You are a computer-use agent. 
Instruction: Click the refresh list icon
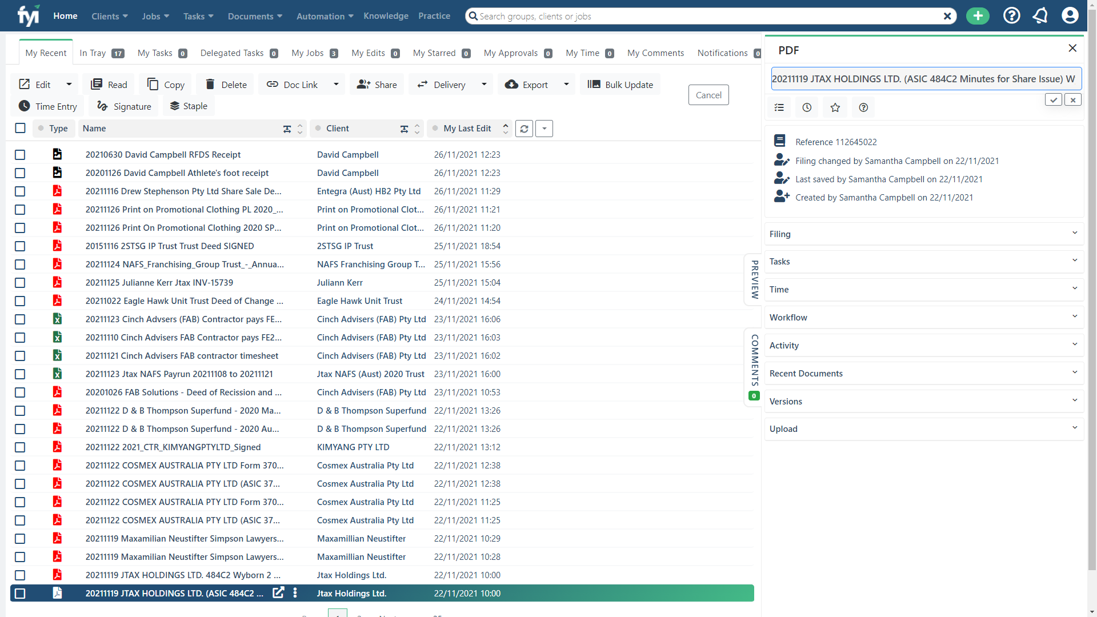tap(524, 129)
